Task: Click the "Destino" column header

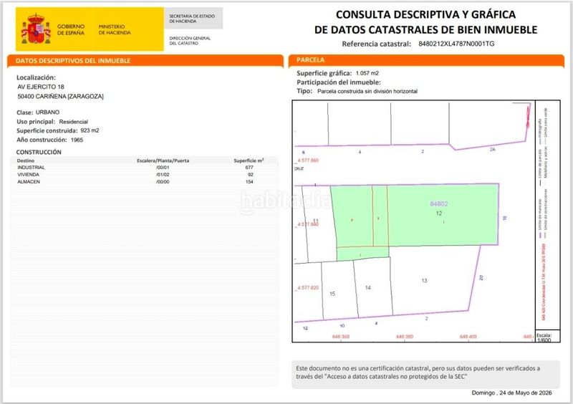Action: (x=26, y=160)
